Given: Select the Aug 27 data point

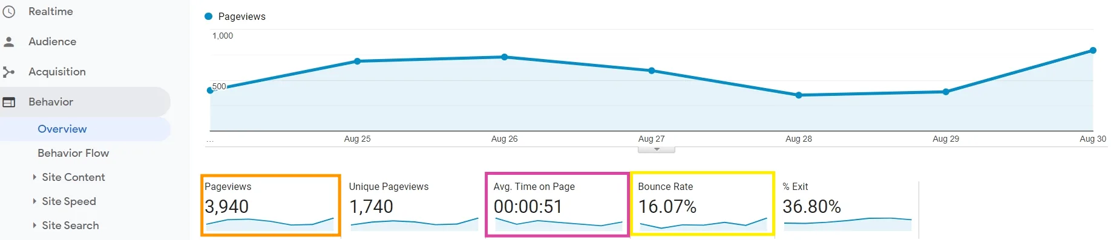Looking at the screenshot, I should coord(652,71).
